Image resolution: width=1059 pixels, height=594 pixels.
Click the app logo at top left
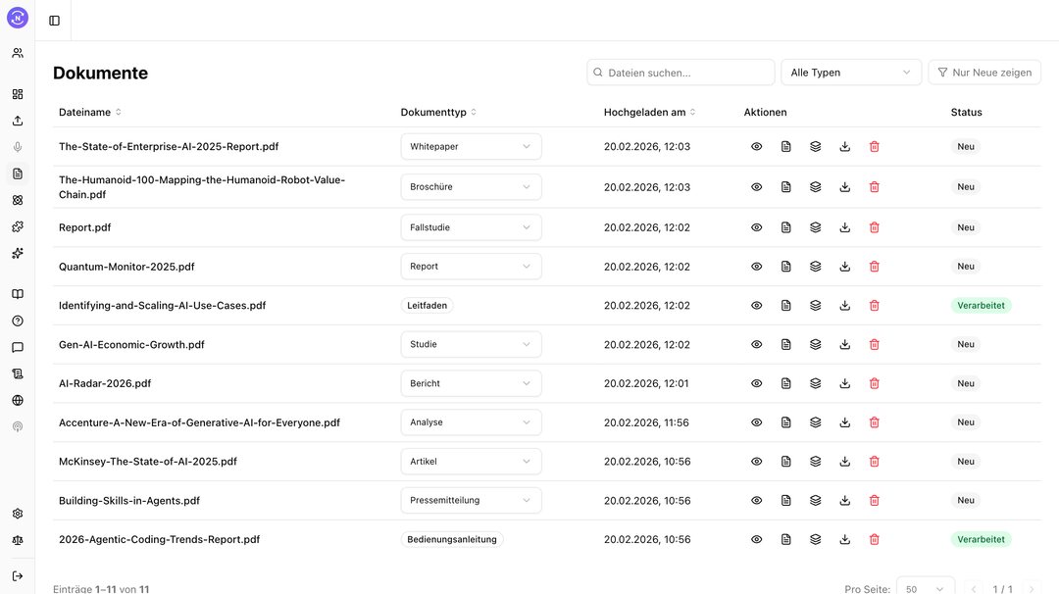(x=18, y=18)
